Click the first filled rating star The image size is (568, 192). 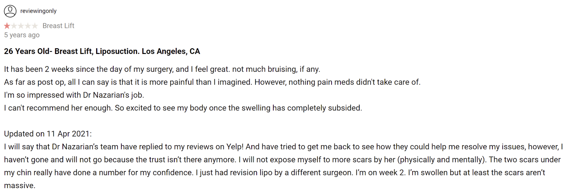tap(7, 26)
